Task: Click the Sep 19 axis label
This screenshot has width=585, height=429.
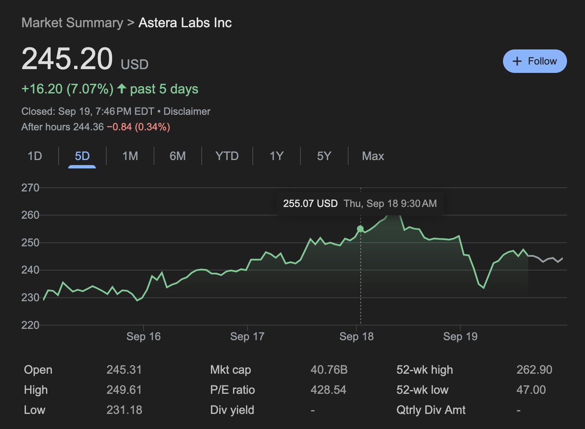Action: pos(460,336)
